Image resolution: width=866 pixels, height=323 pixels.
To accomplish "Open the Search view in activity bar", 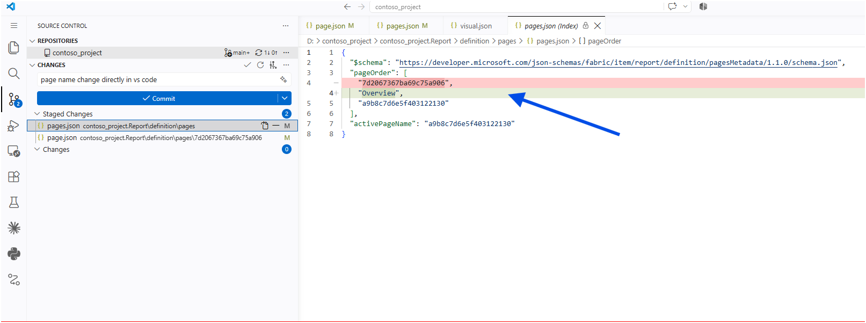I will point(14,74).
